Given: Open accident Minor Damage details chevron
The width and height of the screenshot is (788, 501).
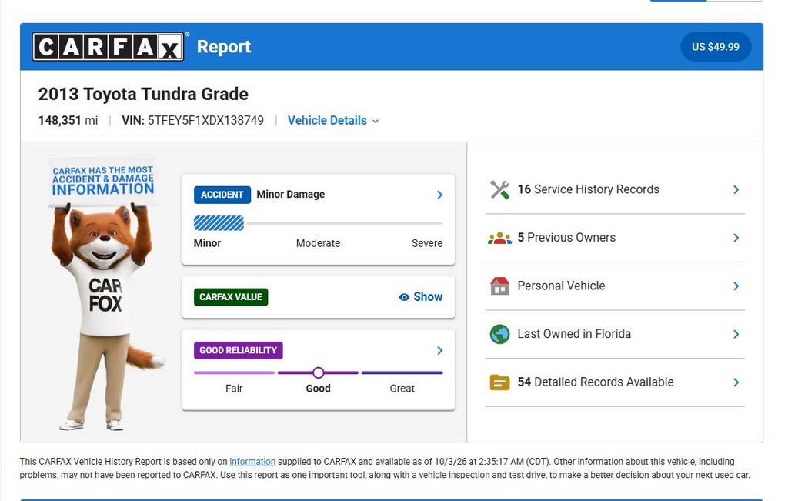Looking at the screenshot, I should (439, 195).
